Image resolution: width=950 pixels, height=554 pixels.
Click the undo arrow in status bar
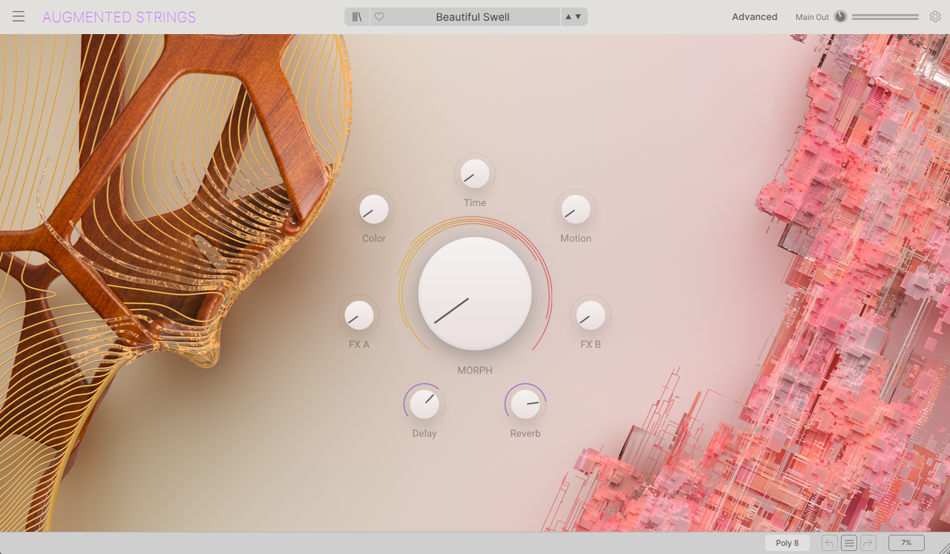(x=830, y=543)
